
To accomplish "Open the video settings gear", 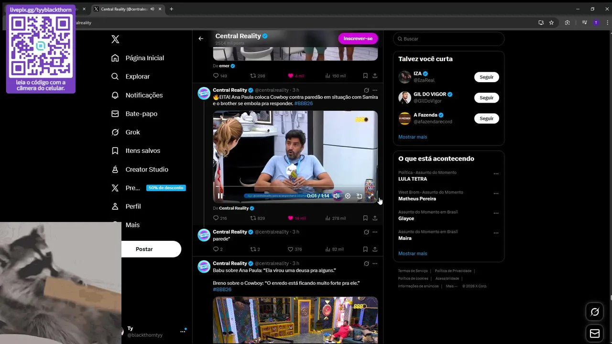I will tap(348, 196).
